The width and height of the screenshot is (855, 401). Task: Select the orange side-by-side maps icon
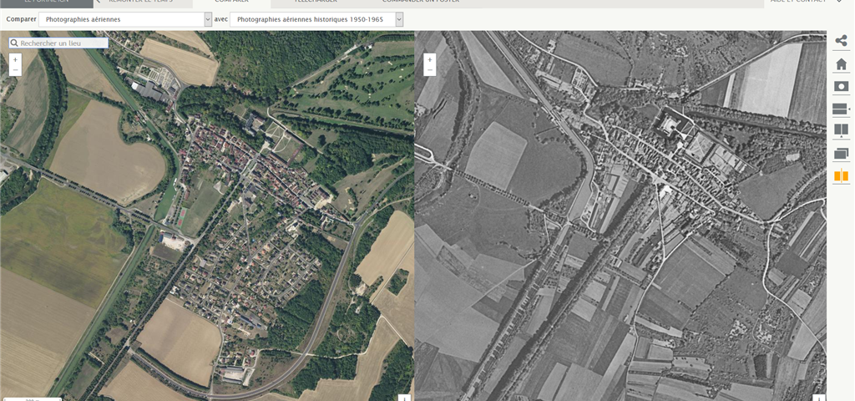pos(841,176)
